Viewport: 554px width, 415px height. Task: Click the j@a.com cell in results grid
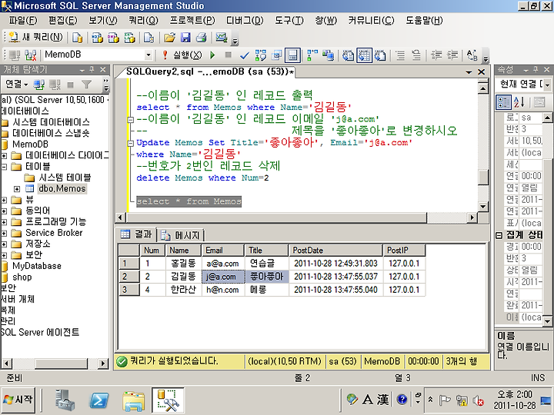(x=223, y=277)
